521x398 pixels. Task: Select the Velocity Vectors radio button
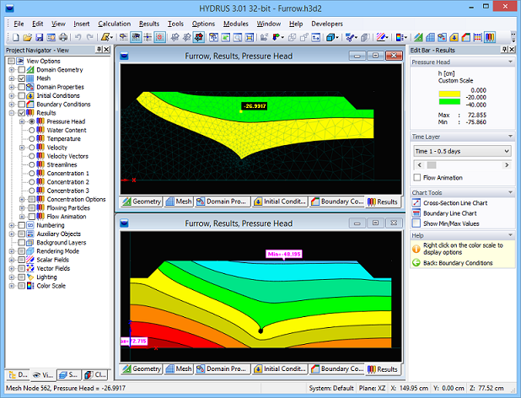[x=31, y=156]
